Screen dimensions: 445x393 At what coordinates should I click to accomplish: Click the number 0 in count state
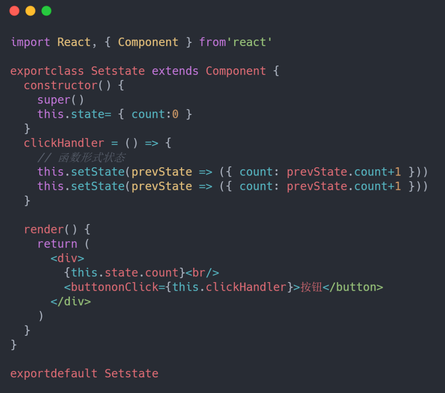(176, 115)
